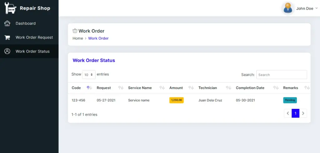Image resolution: width=320 pixels, height=153 pixels.
Task: Sort table by Amount column arrows
Action: 191,88
